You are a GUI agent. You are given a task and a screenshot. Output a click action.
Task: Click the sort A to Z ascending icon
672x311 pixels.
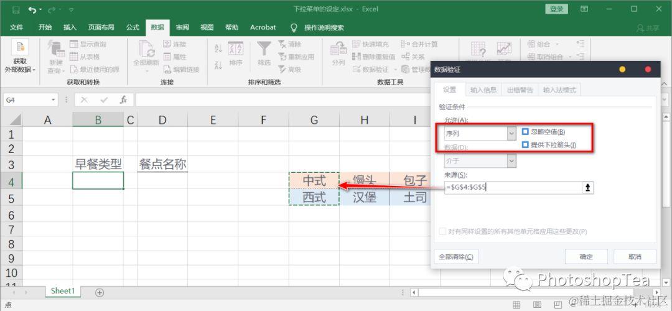(x=218, y=48)
